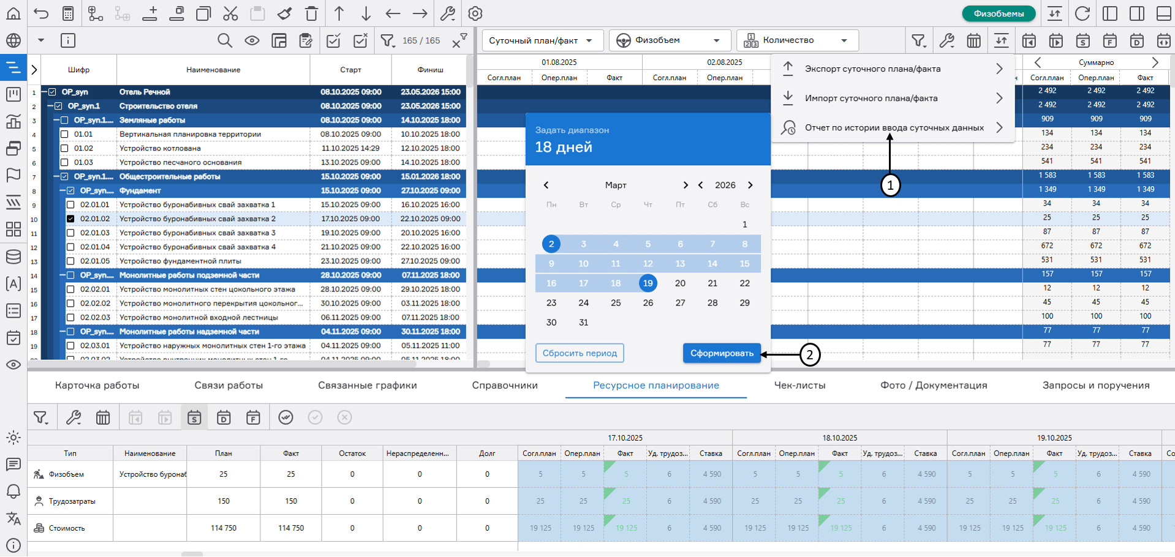Open the Количество dropdown
The height and width of the screenshot is (557, 1175).
click(797, 40)
